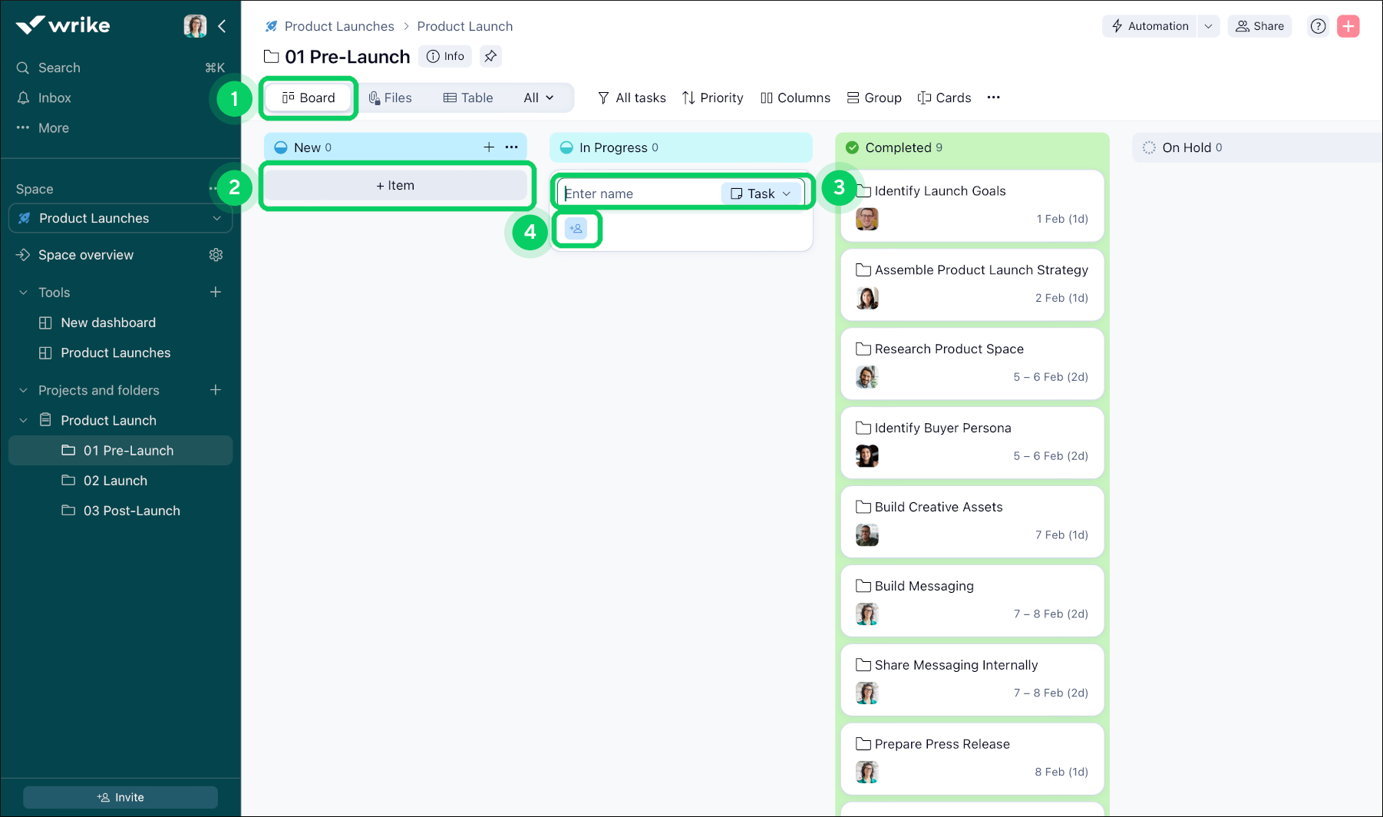Open the Invite button at sidebar bottom
The height and width of the screenshot is (817, 1383).
[120, 796]
